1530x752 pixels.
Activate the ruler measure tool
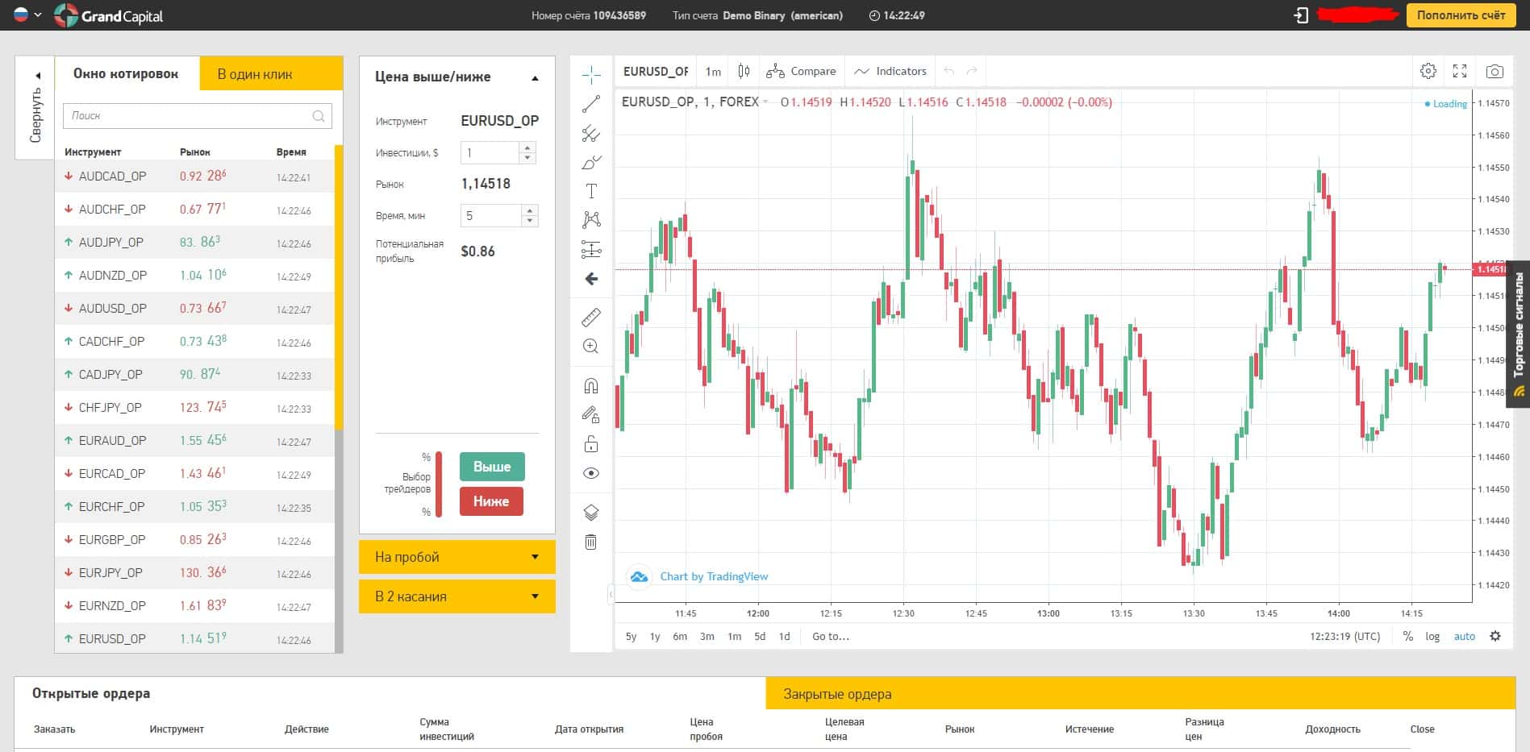591,317
